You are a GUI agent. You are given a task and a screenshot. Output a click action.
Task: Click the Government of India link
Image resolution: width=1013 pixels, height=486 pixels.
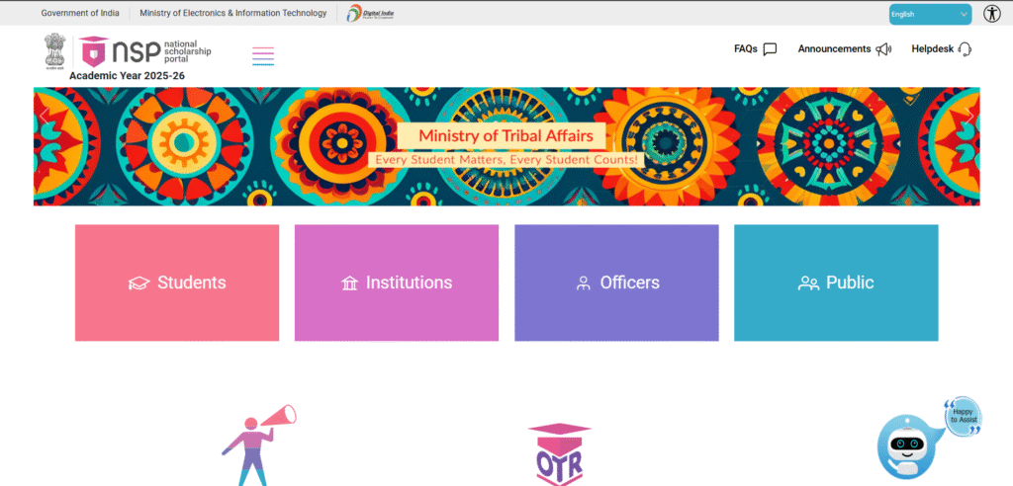[x=80, y=14]
